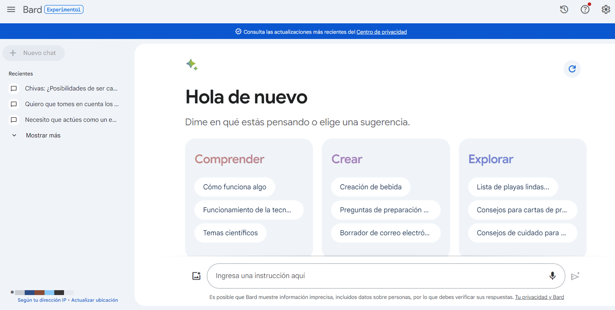
Task: Open Tu privacidad y Bard link
Action: coord(540,297)
